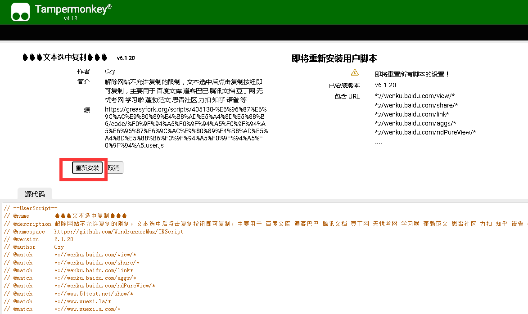Click the @author Czy line in code
528x314 pixels.
(34, 247)
